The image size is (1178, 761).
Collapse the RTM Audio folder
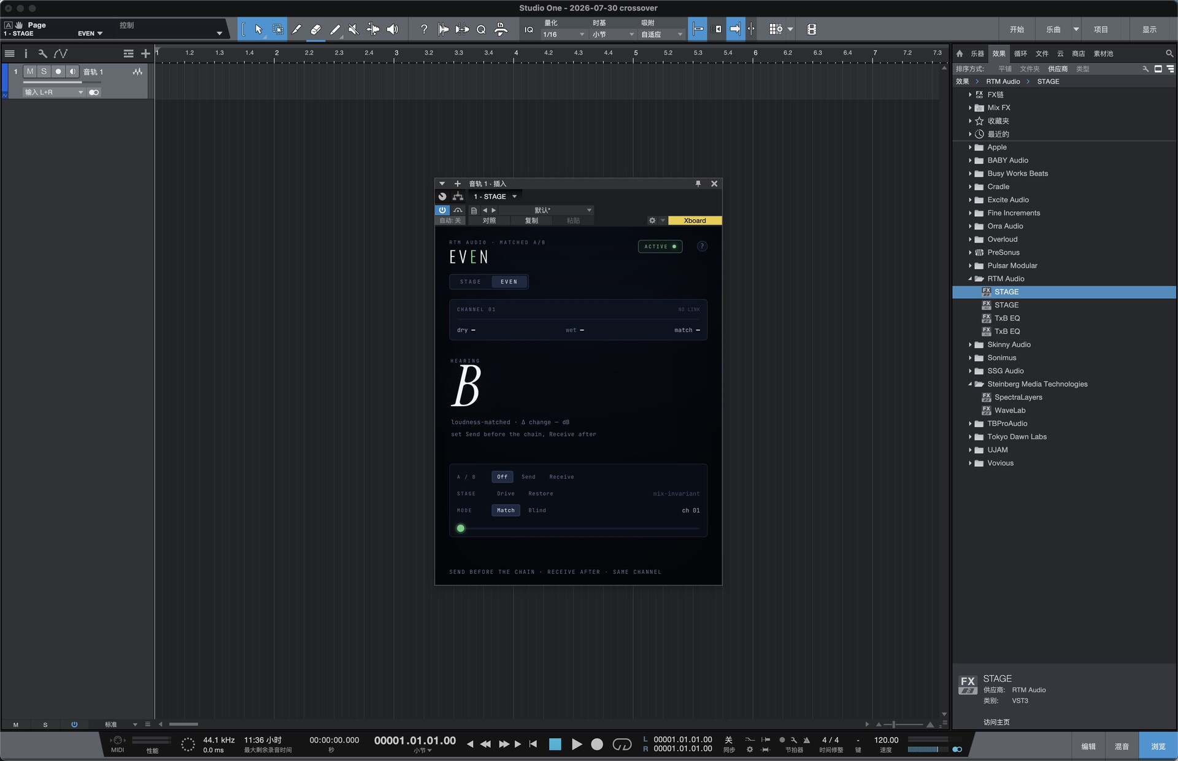(x=970, y=279)
